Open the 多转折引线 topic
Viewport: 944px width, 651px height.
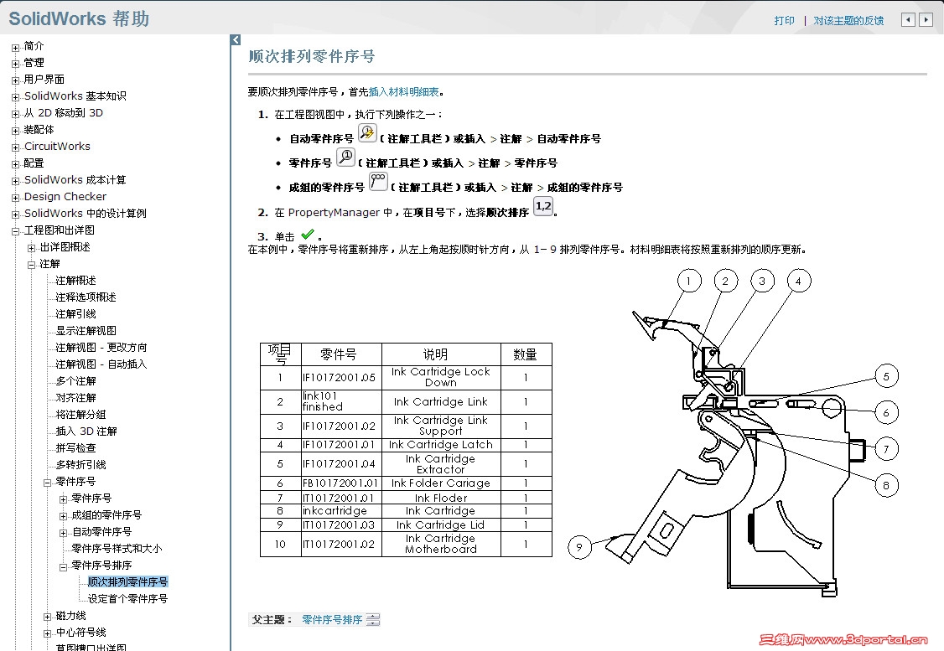point(80,464)
